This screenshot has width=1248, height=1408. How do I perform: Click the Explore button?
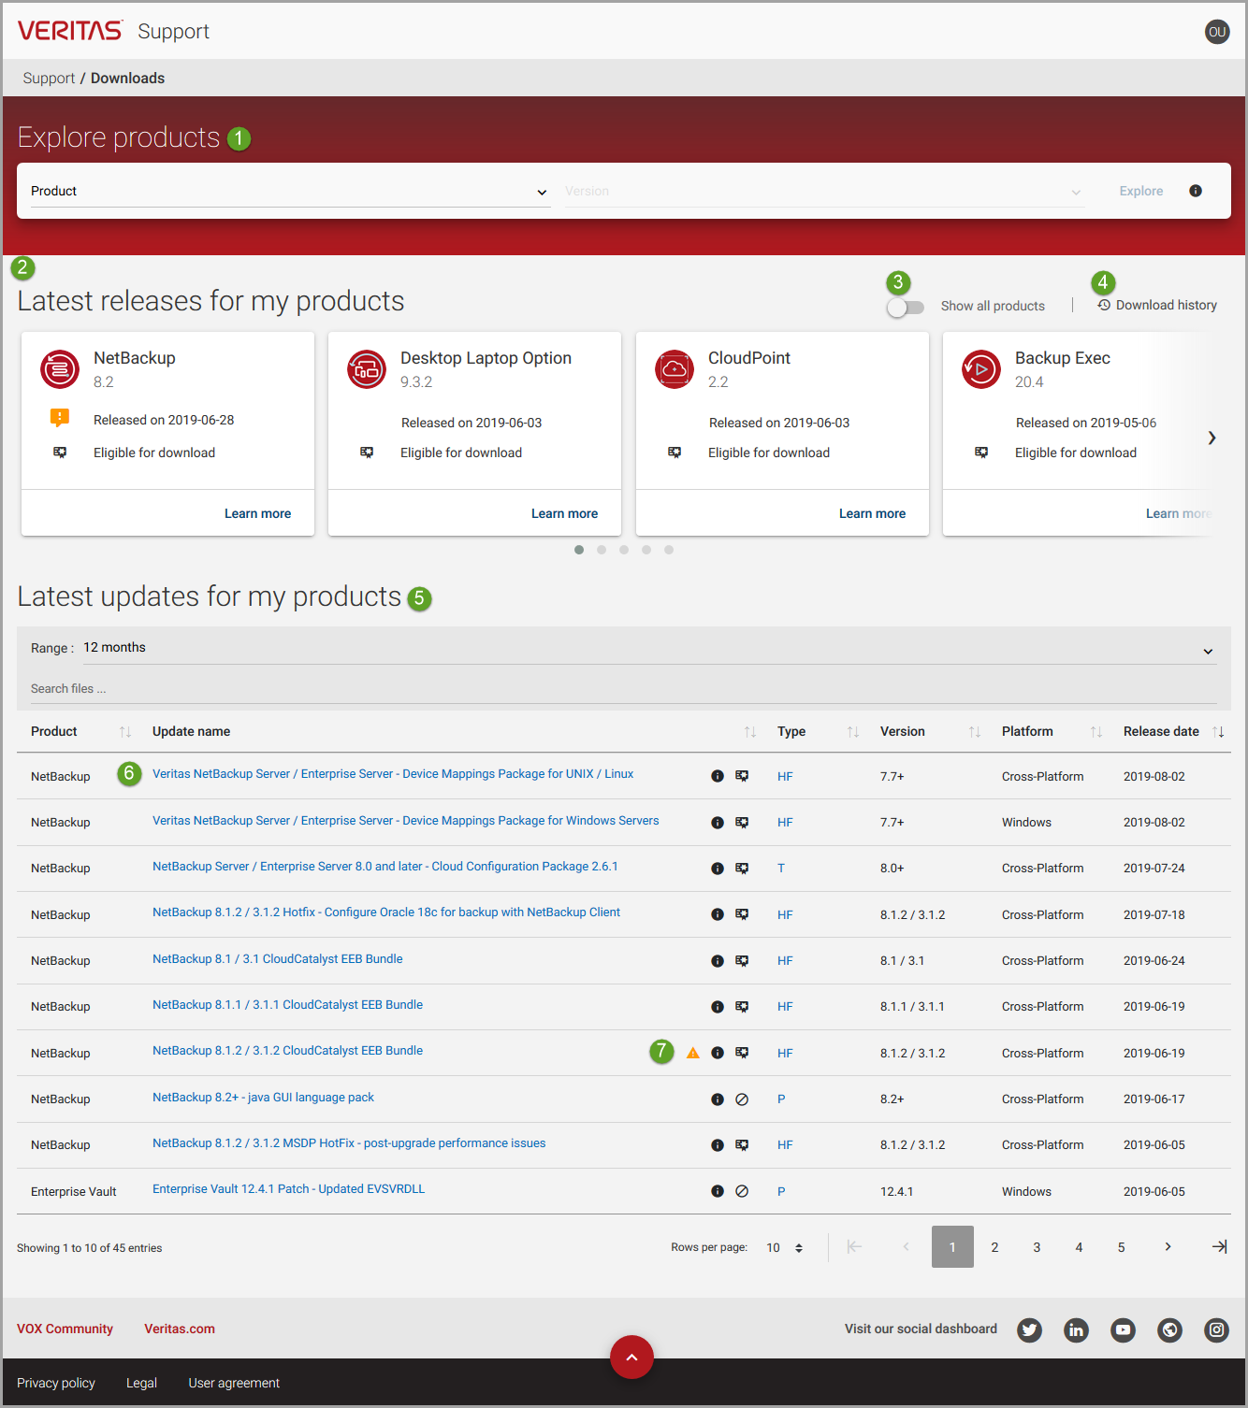[x=1141, y=191]
